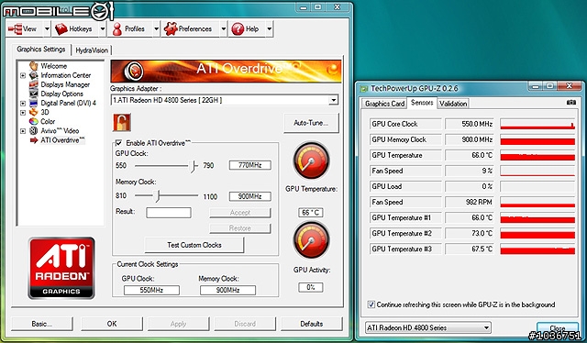
Task: Click the GPU-Z screenshot camera icon
Action: [570, 103]
